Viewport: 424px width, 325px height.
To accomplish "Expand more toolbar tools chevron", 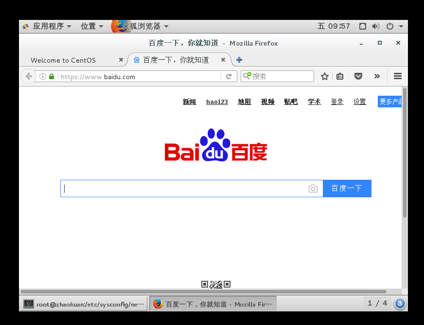I will point(377,76).
